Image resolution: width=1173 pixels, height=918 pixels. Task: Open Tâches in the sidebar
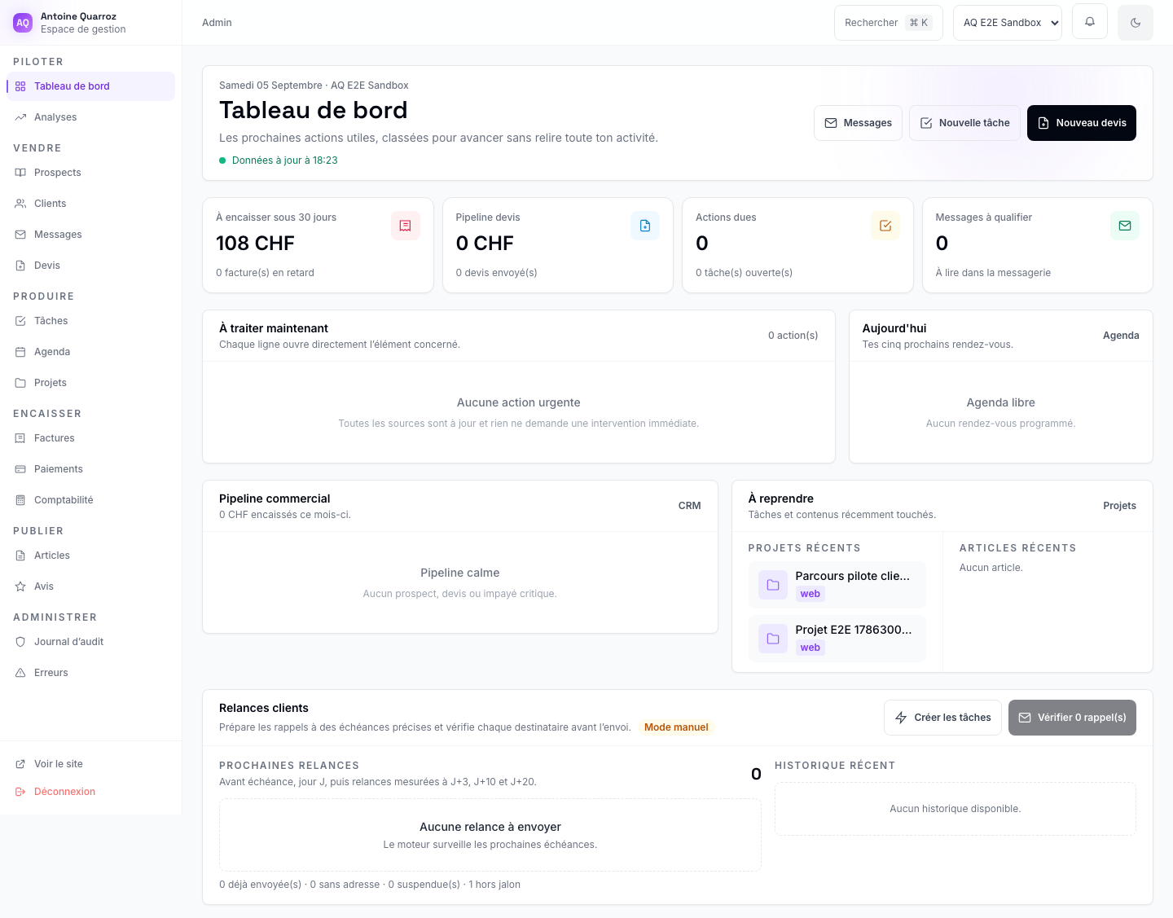point(90,321)
